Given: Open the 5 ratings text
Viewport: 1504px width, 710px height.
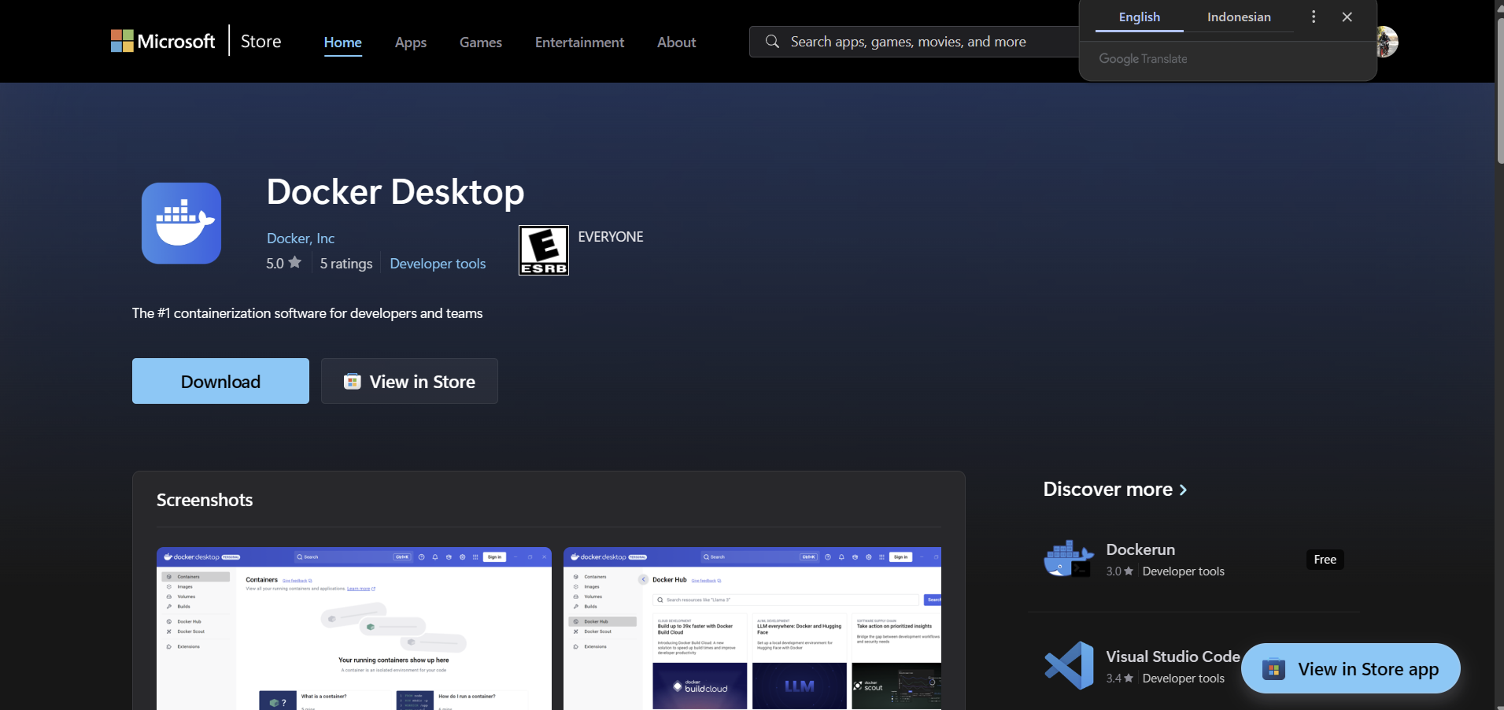Looking at the screenshot, I should 346,264.
